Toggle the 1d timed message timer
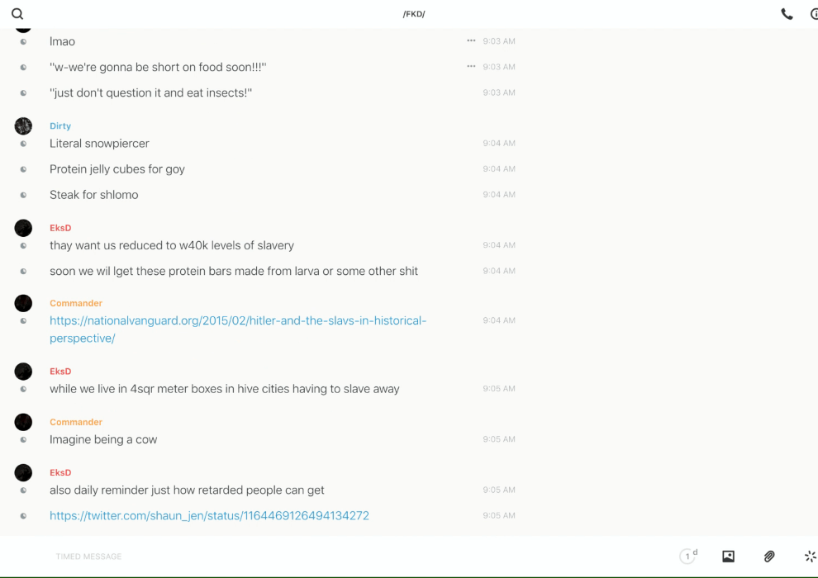This screenshot has width=818, height=578. coord(688,557)
